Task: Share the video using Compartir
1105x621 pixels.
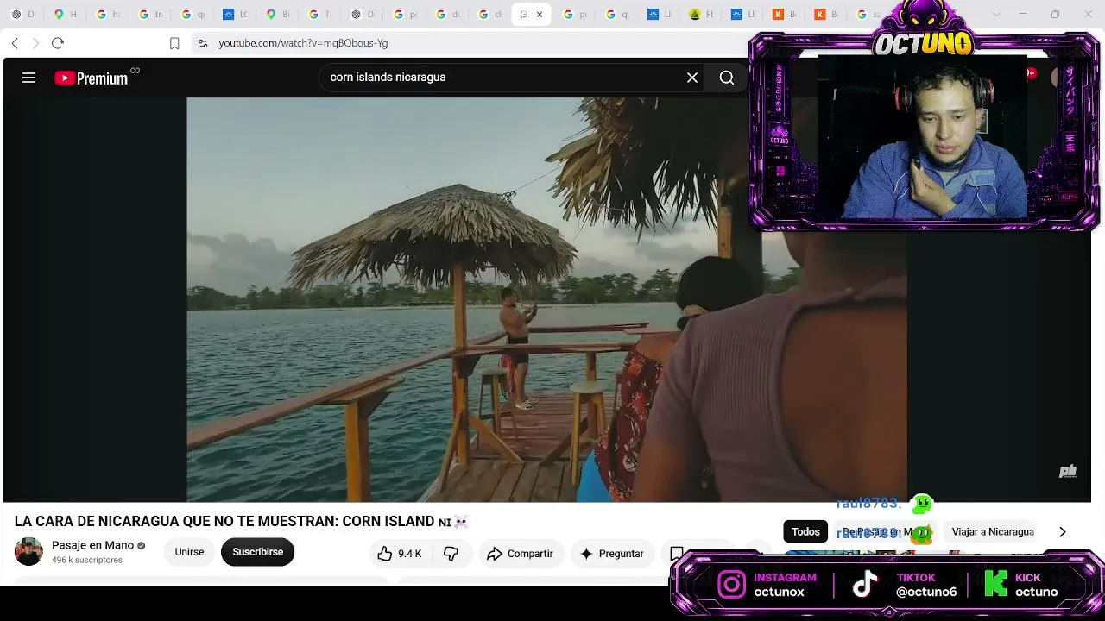Action: (520, 554)
